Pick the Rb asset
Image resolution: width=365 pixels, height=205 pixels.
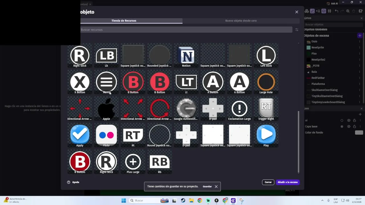tap(160, 161)
